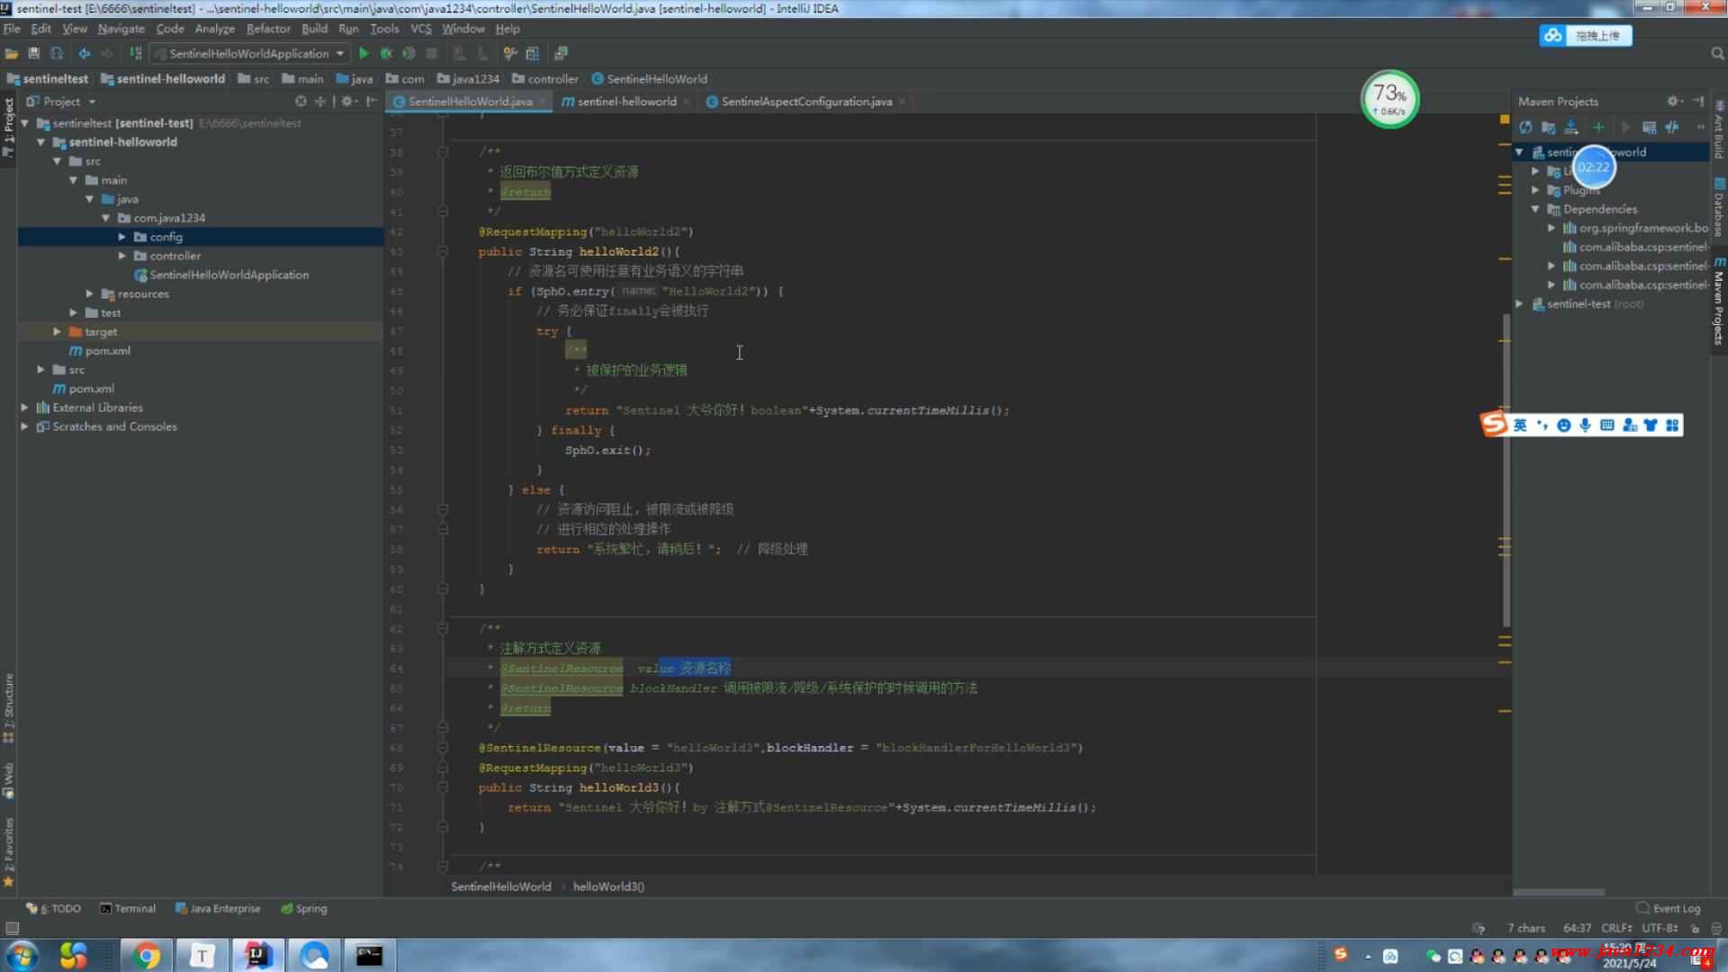
Task: Expand External Libraries node
Action: point(24,408)
